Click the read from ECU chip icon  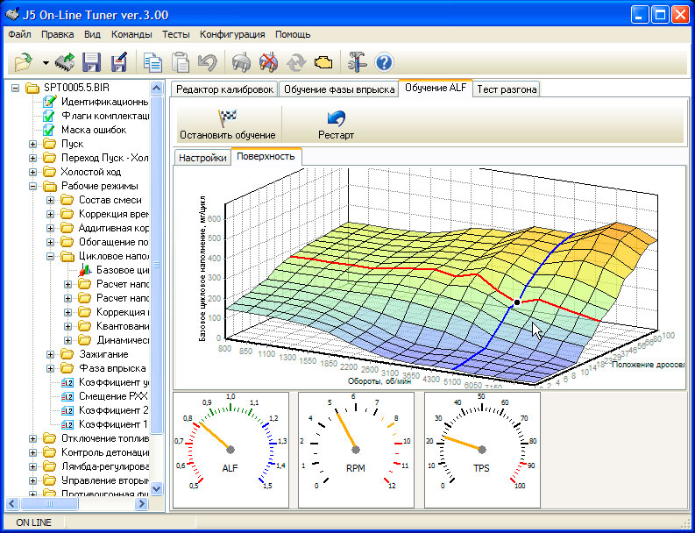point(65,62)
